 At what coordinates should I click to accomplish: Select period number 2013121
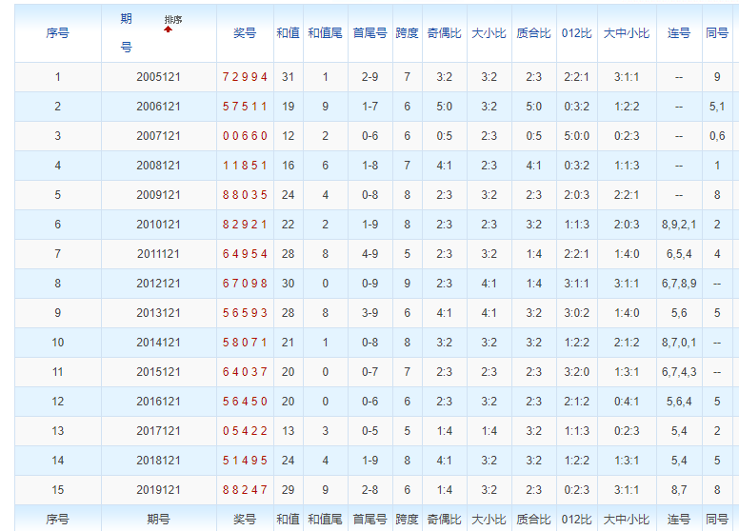(158, 312)
